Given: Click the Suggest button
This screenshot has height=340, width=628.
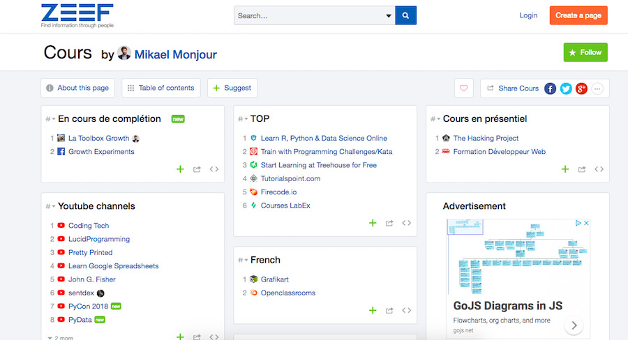Looking at the screenshot, I should pos(232,88).
